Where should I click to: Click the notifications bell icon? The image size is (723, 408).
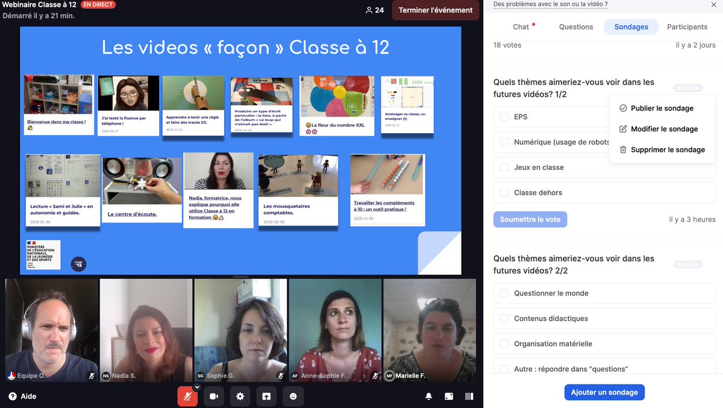[429, 397]
